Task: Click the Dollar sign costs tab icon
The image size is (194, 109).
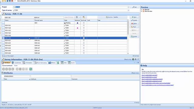Action: click(58, 63)
